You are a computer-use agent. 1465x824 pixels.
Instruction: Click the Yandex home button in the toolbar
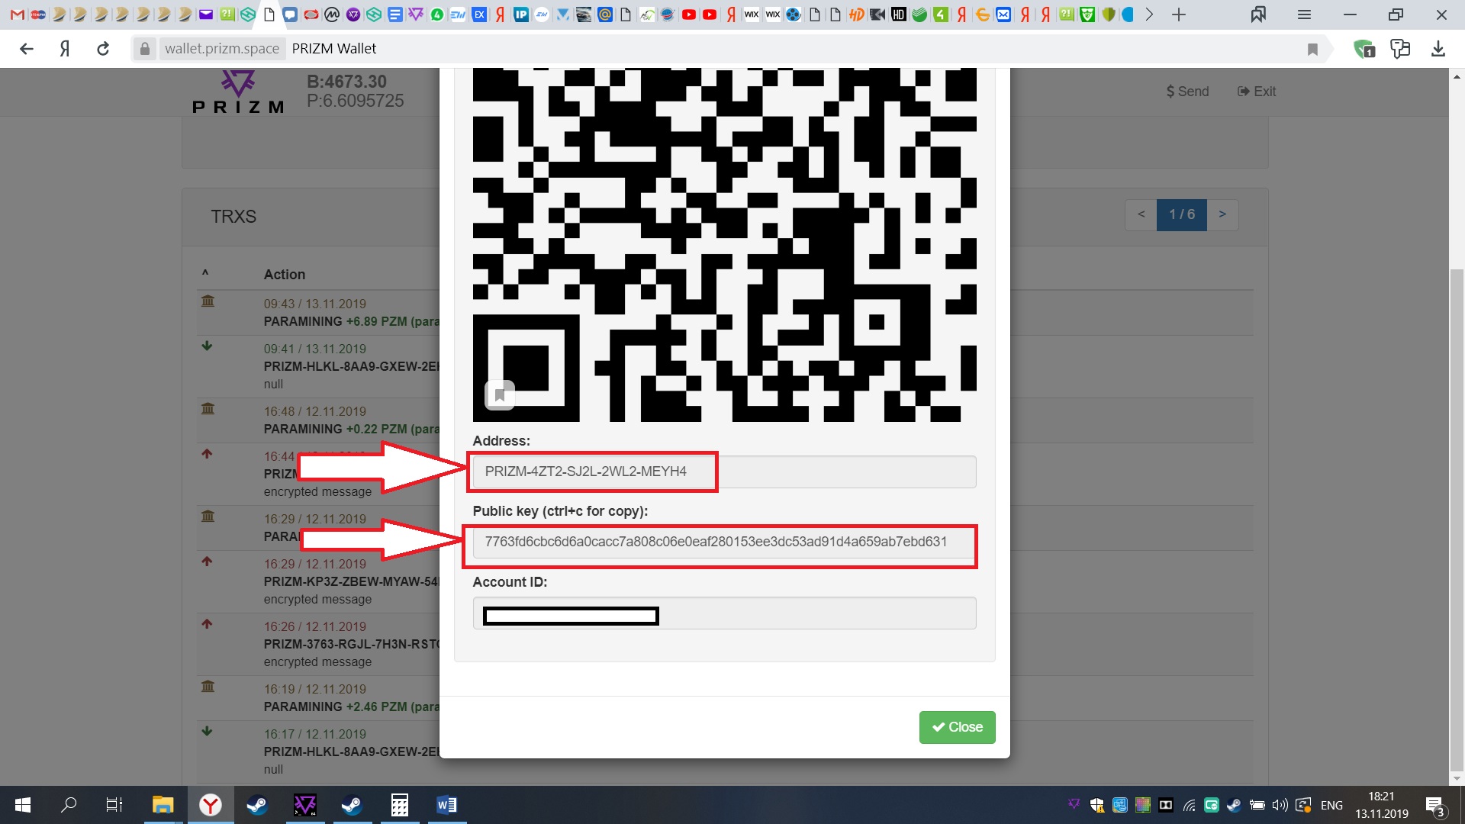point(65,49)
